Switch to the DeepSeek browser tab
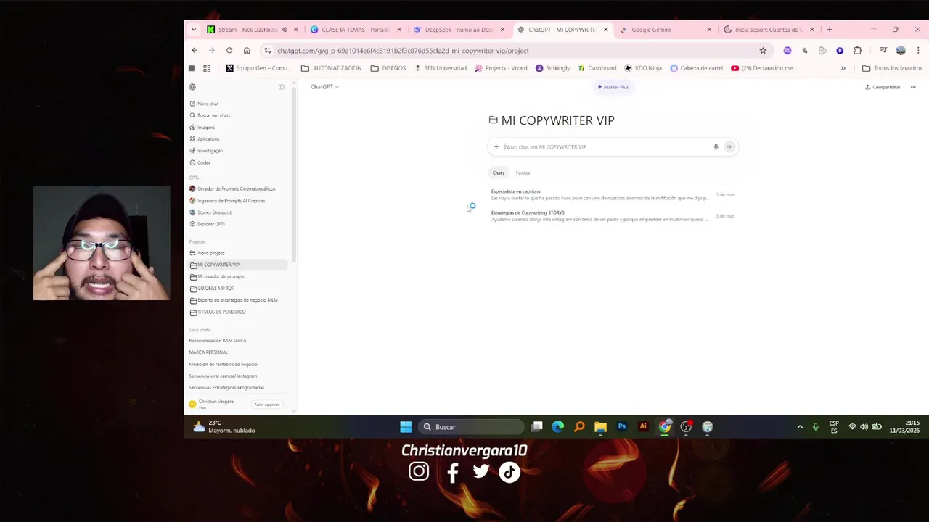 [x=459, y=30]
